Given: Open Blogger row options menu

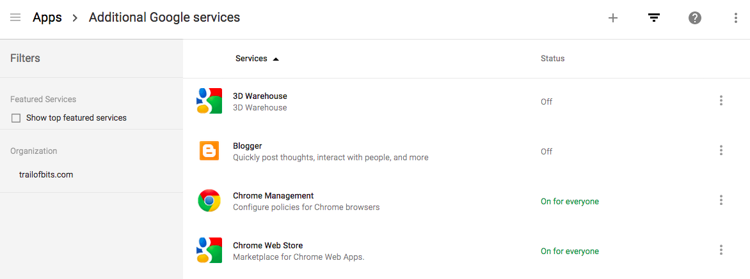Looking at the screenshot, I should (x=721, y=151).
